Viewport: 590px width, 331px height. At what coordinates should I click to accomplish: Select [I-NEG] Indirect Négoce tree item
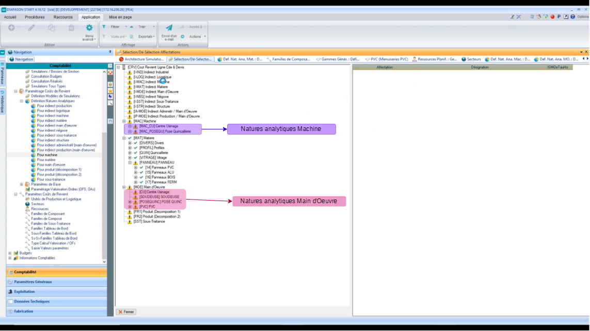[151, 97]
